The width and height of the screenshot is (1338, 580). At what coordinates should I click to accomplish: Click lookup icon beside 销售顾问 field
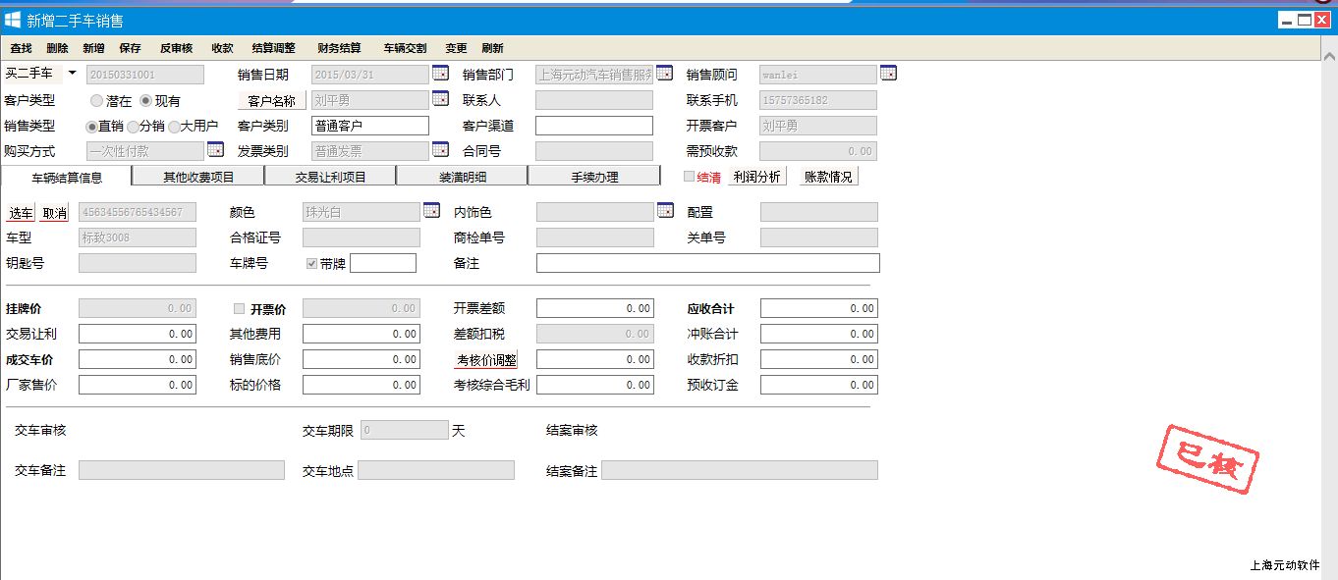(888, 74)
